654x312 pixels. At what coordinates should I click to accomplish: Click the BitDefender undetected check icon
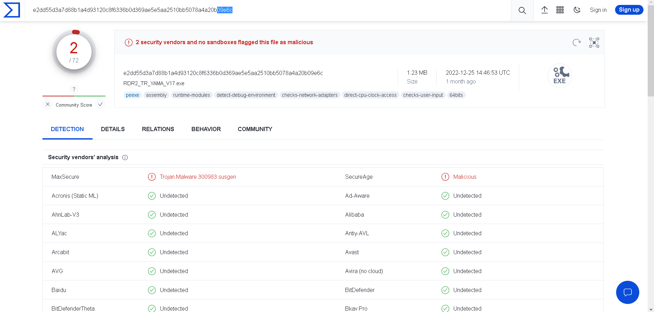click(x=445, y=290)
